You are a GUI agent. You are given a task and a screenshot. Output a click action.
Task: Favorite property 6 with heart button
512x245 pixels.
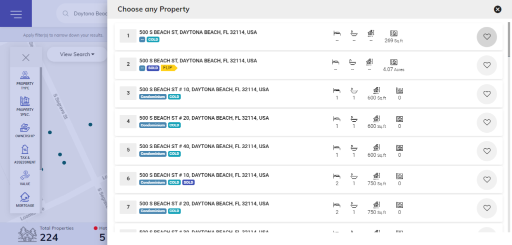pos(487,180)
